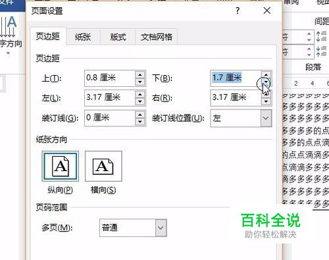329x260 pixels.
Task: Click the 左(L) margin input field
Action: [x=110, y=98]
